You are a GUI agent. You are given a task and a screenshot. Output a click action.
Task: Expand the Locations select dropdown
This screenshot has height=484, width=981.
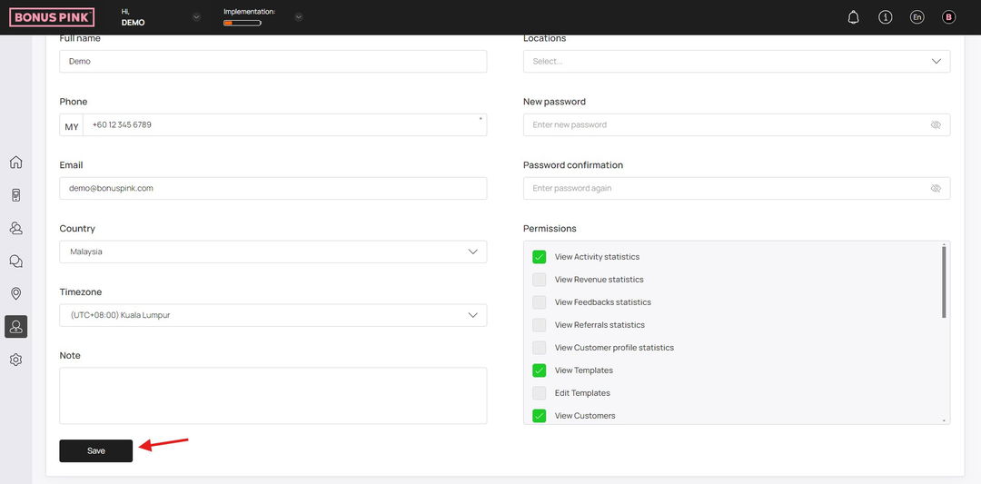pyautogui.click(x=737, y=61)
